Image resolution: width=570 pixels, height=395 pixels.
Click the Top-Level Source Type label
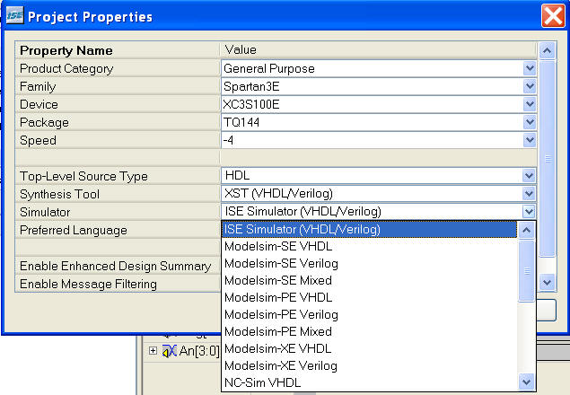83,177
